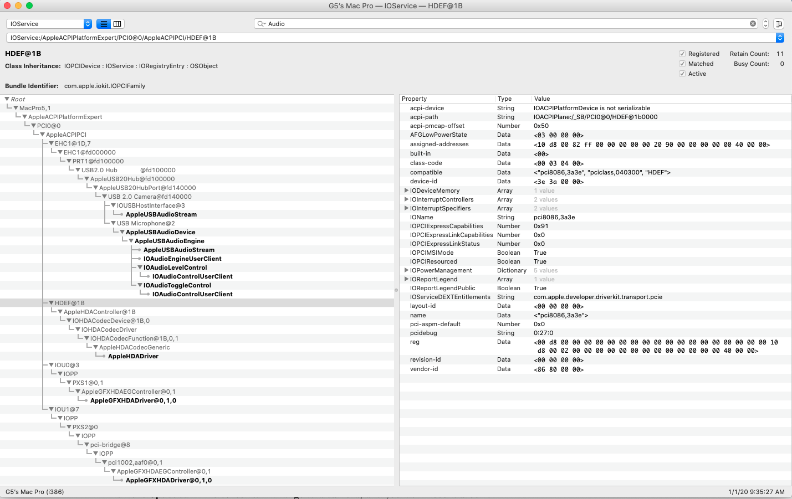Image resolution: width=792 pixels, height=499 pixels.
Task: Select the vendor-id property row
Action: point(595,369)
